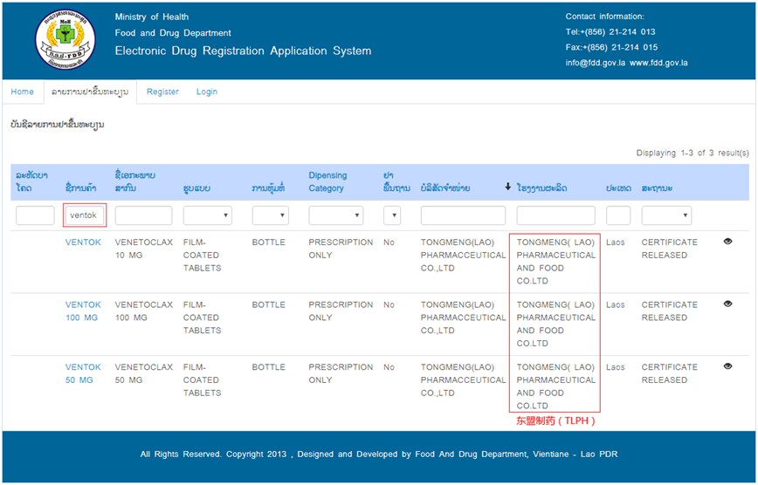Sort by the status column header
The width and height of the screenshot is (758, 485).
[657, 188]
